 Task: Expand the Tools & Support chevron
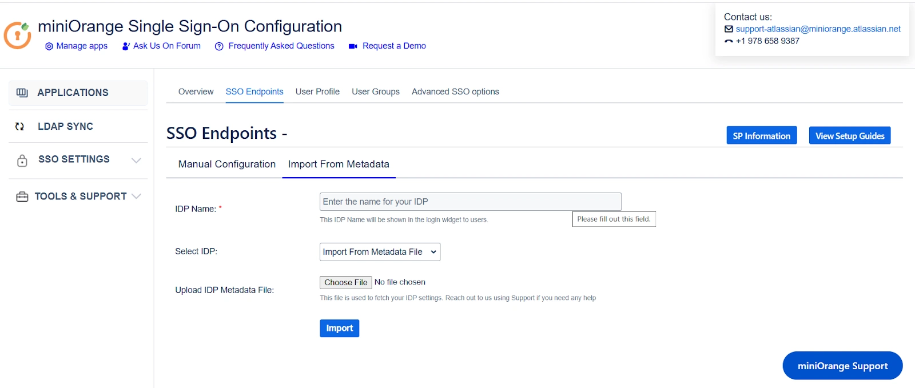click(136, 196)
